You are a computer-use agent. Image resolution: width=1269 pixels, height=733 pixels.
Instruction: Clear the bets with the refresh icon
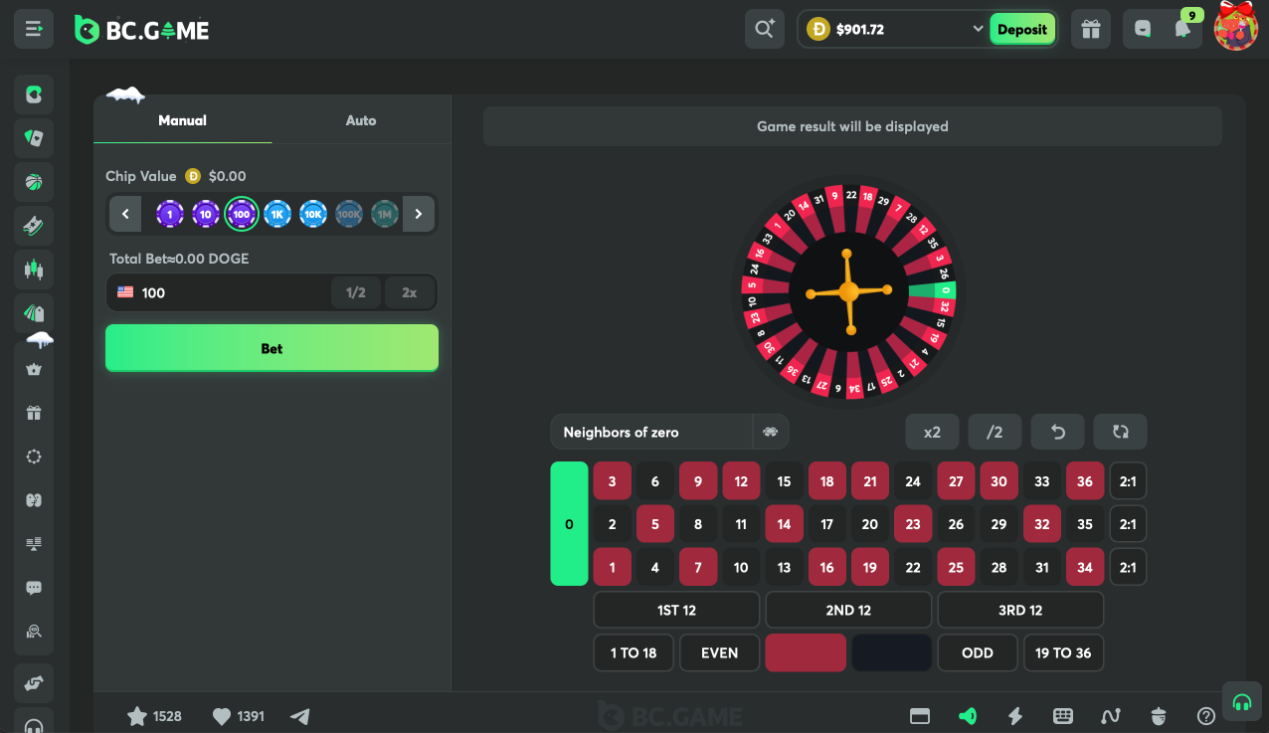pos(1121,433)
